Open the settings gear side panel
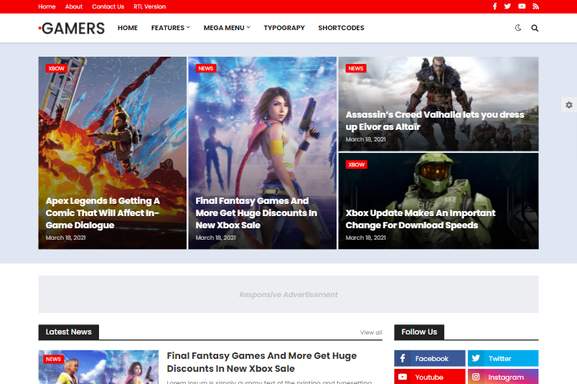577x384 pixels. [x=569, y=105]
